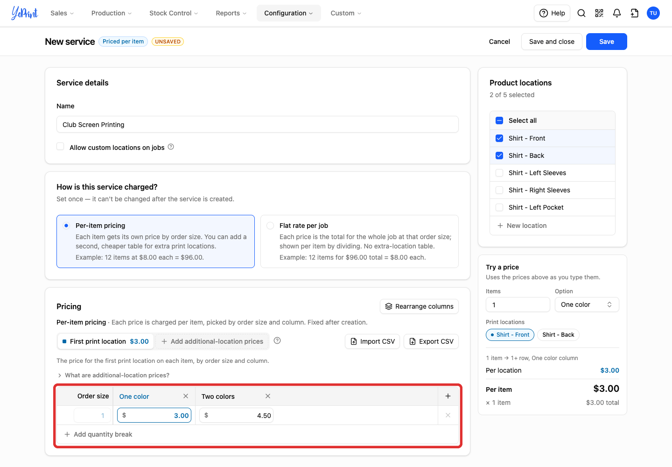Remove the Two colors column

(268, 396)
